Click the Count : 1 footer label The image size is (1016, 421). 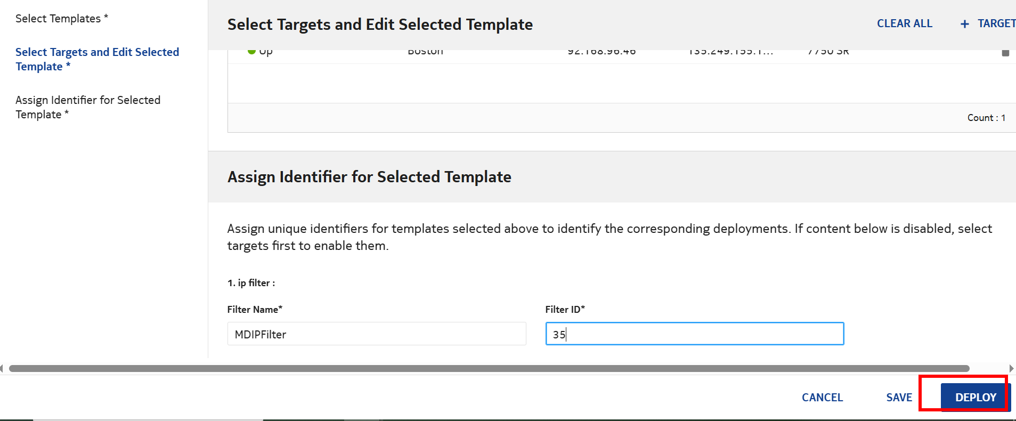(x=986, y=118)
